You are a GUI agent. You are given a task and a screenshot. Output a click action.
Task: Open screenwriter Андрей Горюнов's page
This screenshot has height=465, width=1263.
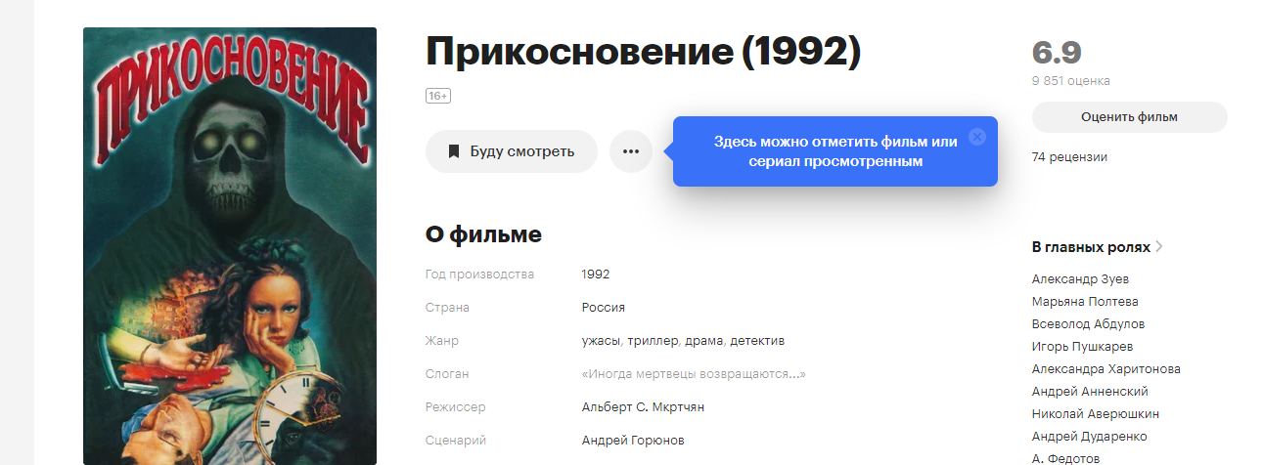(x=633, y=441)
